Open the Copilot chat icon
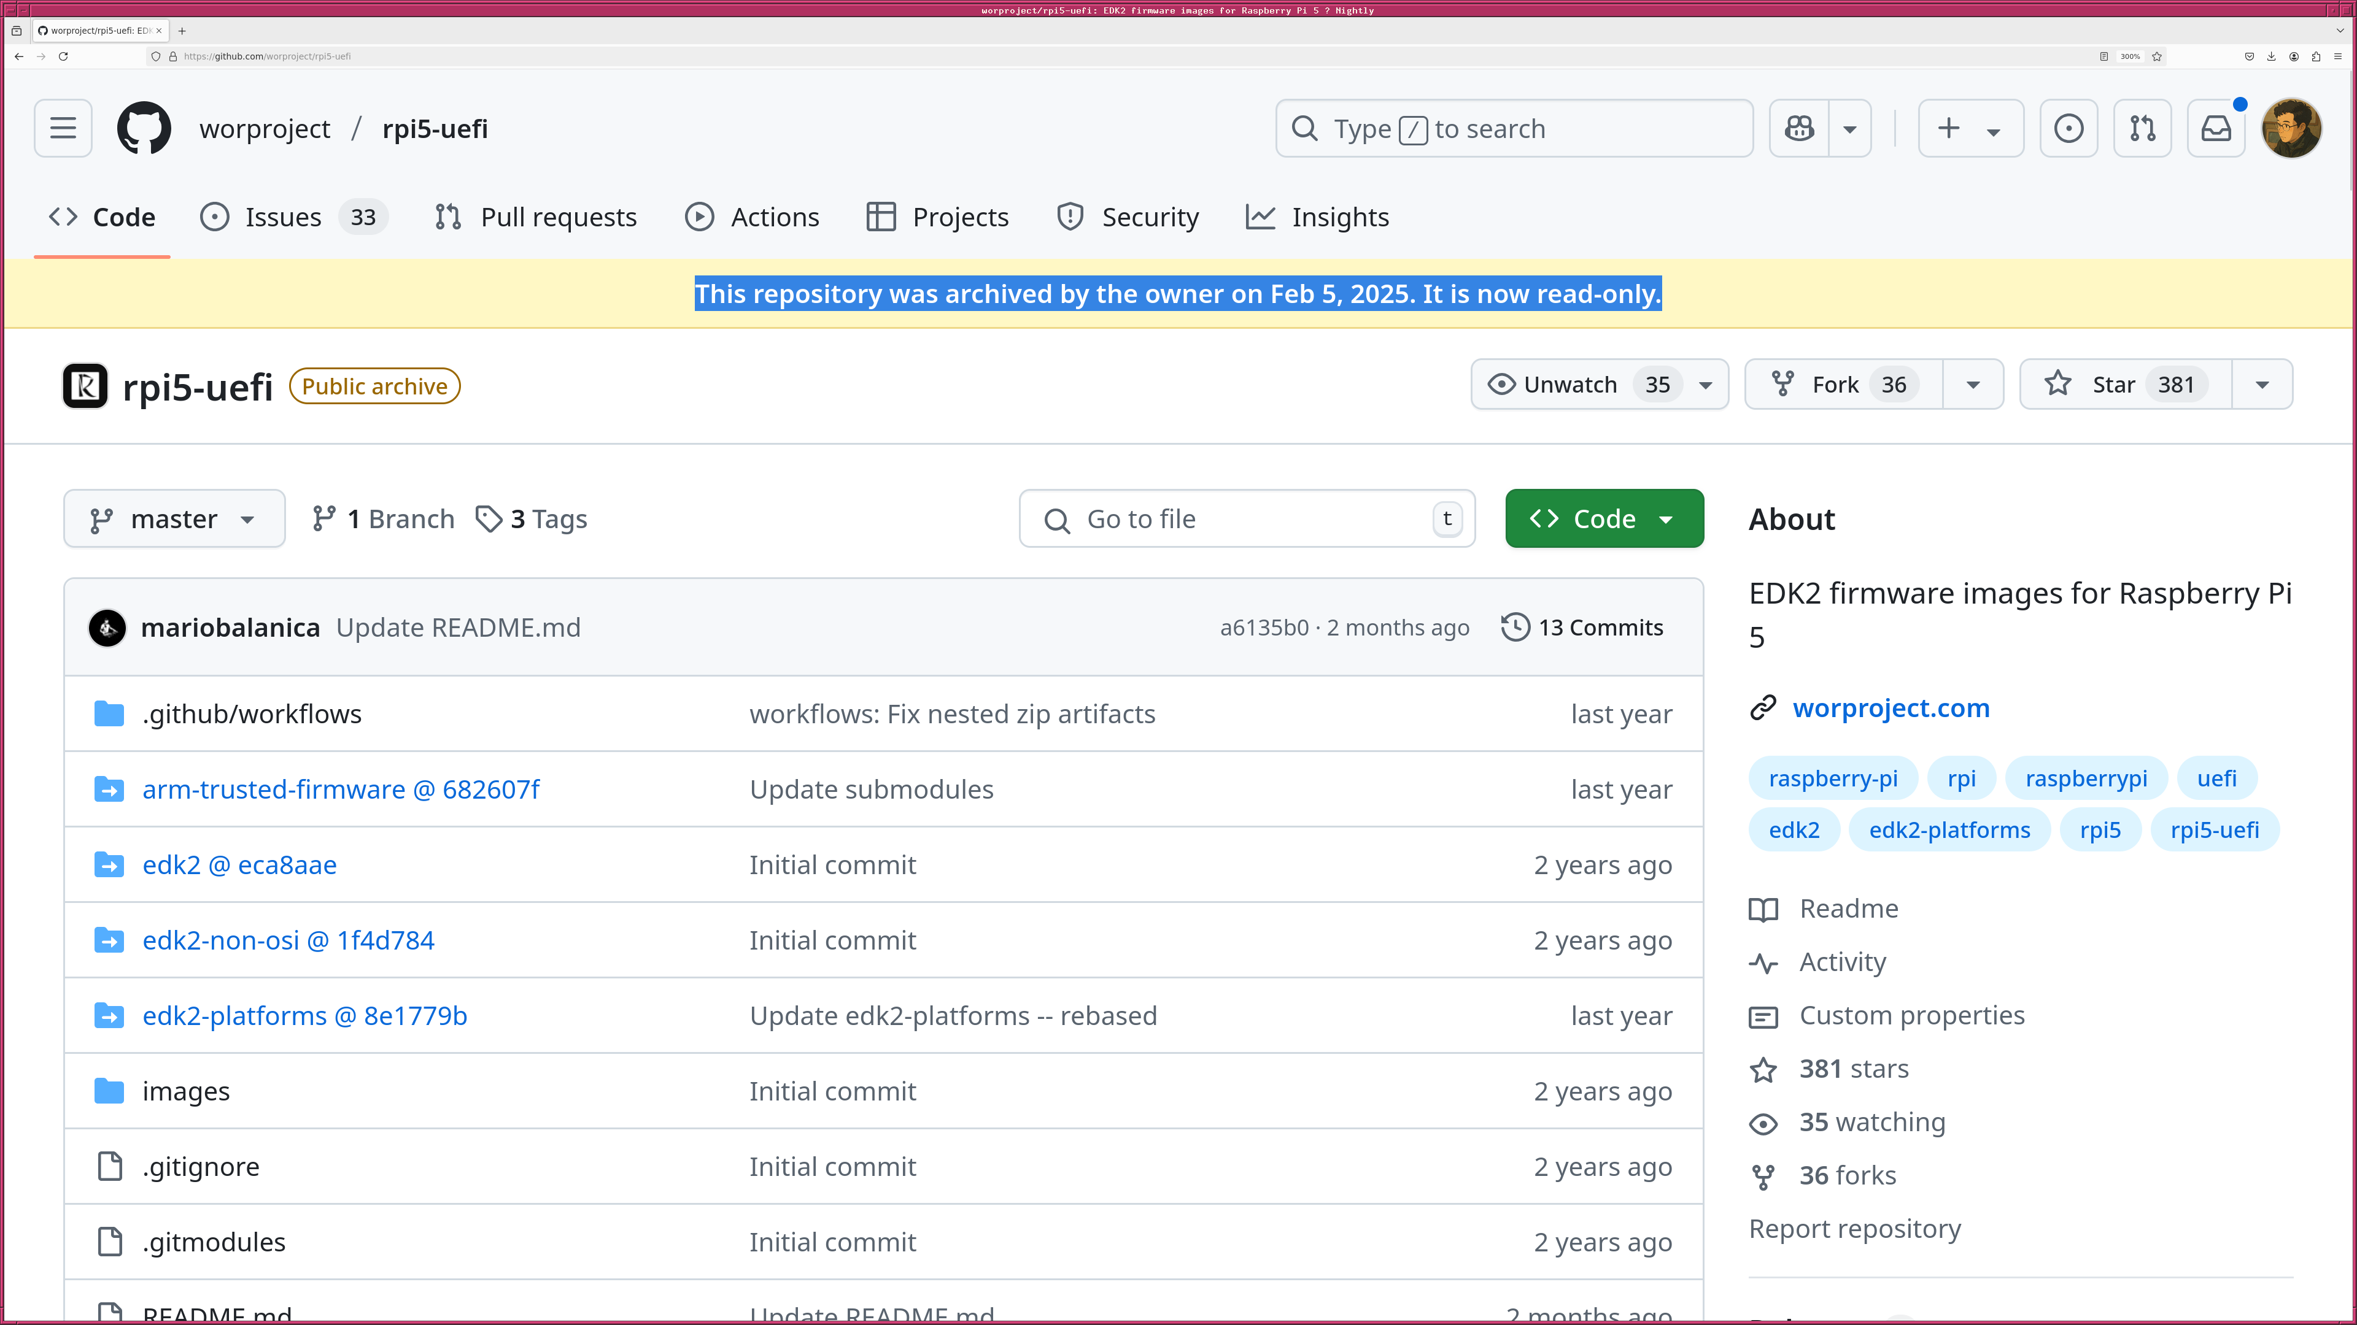 point(1799,128)
